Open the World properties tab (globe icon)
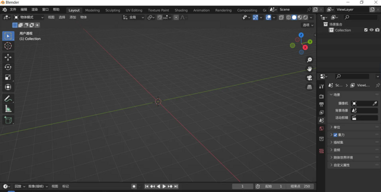 (322, 128)
